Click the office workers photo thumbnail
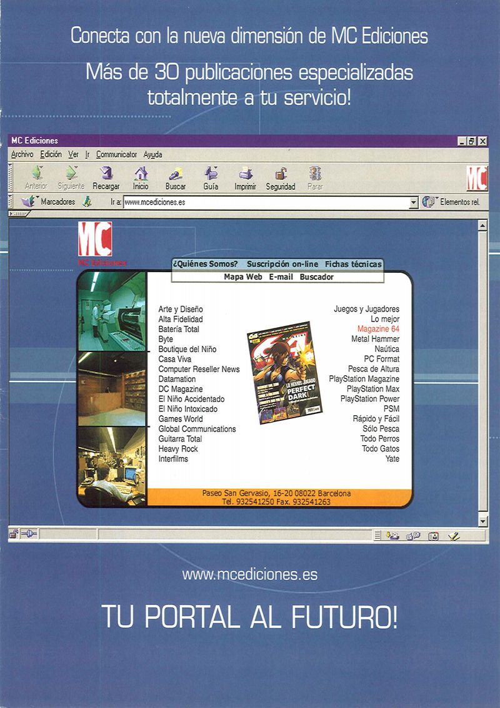 [x=112, y=466]
